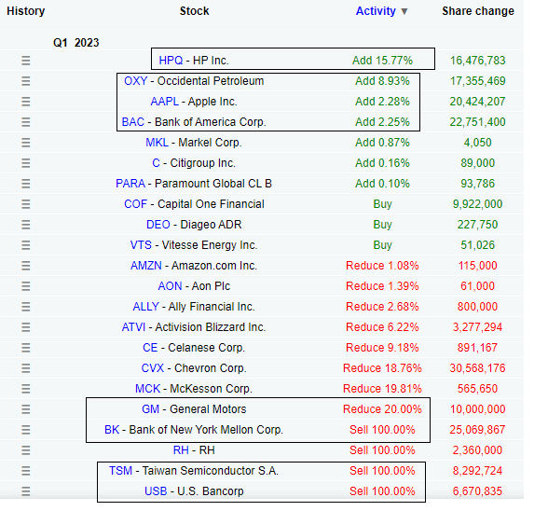The image size is (548, 511).
Task: Open history icon for Chevron Corp.
Action: pos(26,368)
